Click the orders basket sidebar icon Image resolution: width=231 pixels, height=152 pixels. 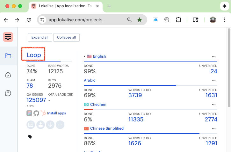(8, 75)
